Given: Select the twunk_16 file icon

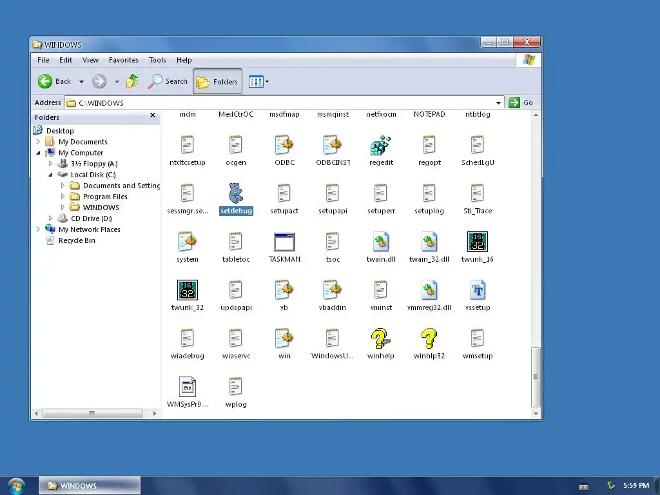Looking at the screenshot, I should tap(478, 242).
